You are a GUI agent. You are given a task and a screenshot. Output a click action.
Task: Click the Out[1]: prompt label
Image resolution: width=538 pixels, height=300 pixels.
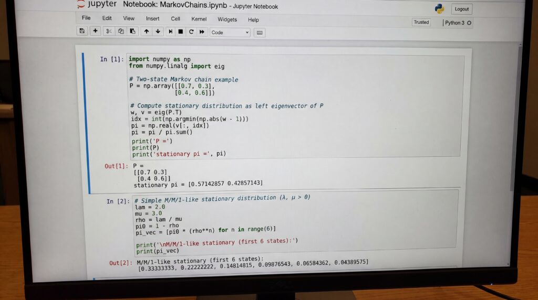tap(116, 166)
